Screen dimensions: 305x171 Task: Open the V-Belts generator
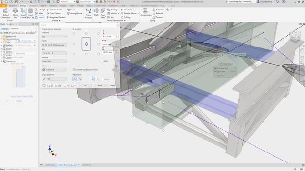[112, 13]
